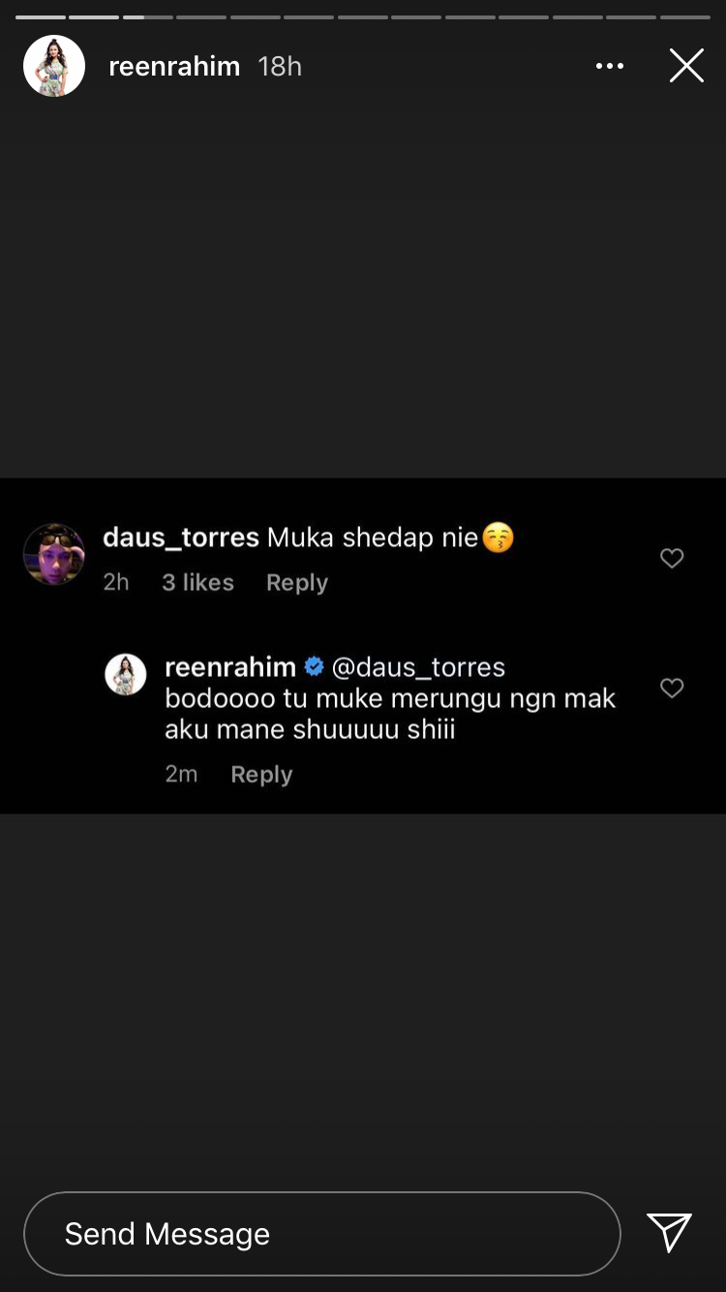This screenshot has height=1292, width=726.
Task: Tap the daus_torres commenter username
Action: tap(181, 537)
